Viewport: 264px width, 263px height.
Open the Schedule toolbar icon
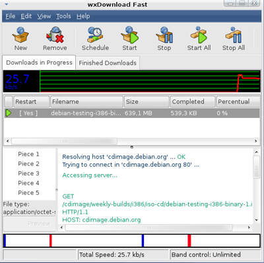[95, 35]
